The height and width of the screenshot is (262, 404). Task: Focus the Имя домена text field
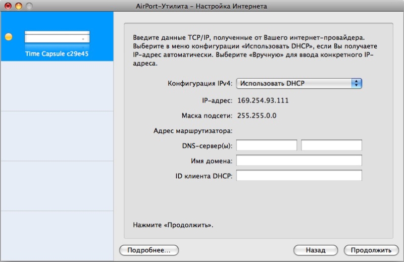299,161
